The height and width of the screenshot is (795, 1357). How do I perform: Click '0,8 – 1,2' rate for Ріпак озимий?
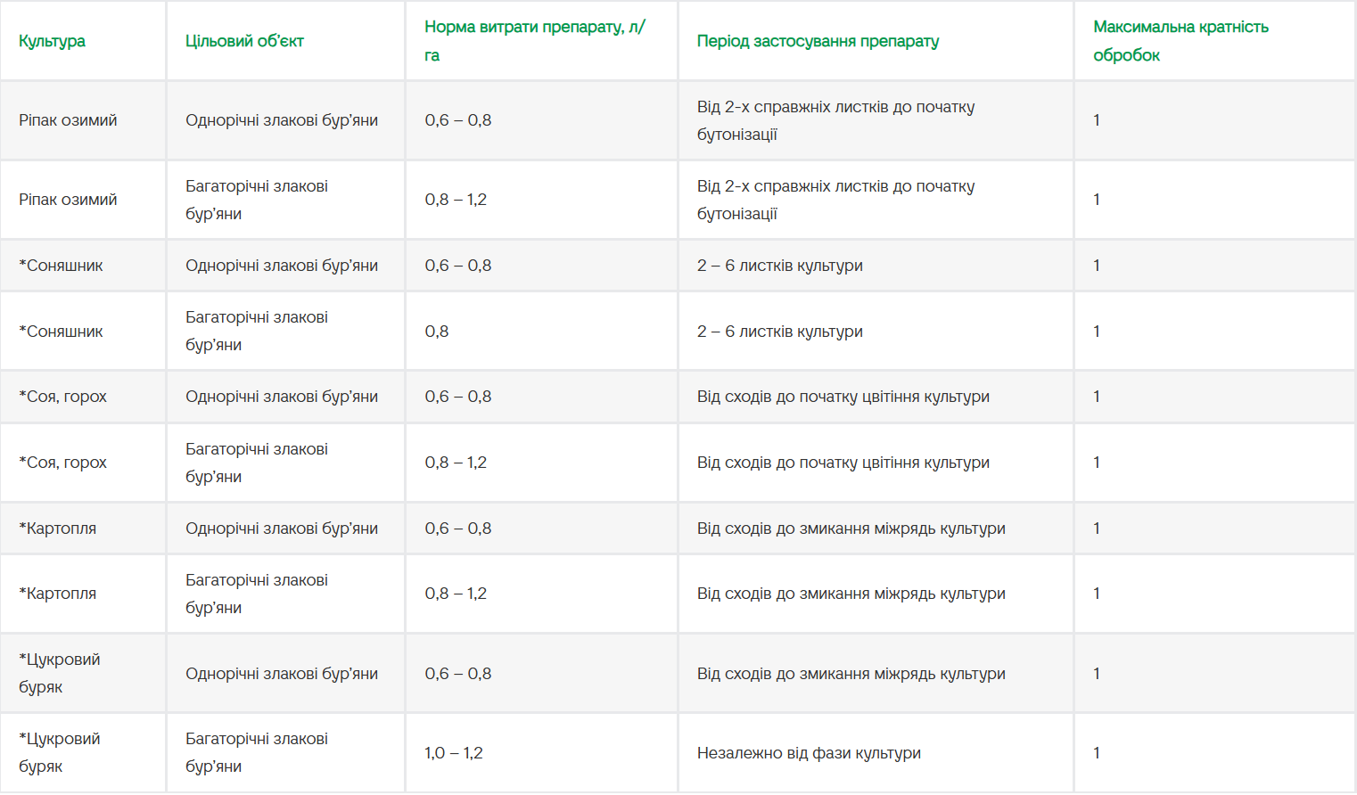point(456,200)
